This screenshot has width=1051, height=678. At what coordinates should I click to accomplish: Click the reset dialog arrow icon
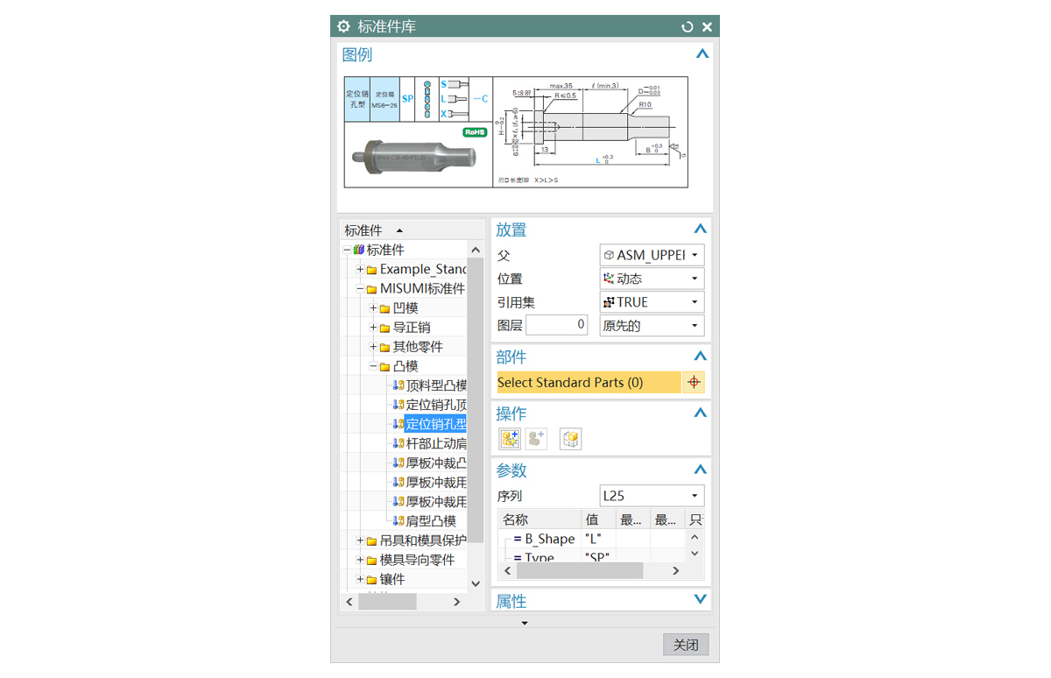tap(688, 27)
